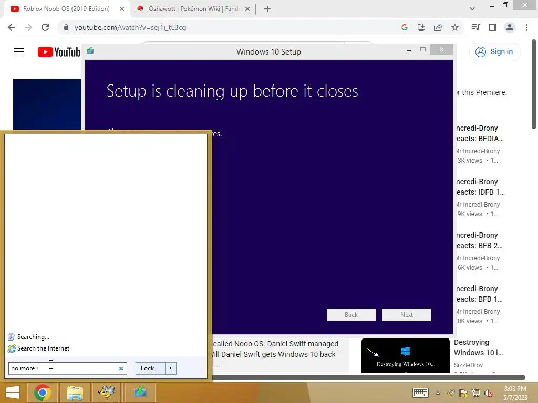Screen dimensions: 538x403
Task: Open bee icon in system tray
Action: pos(451,393)
